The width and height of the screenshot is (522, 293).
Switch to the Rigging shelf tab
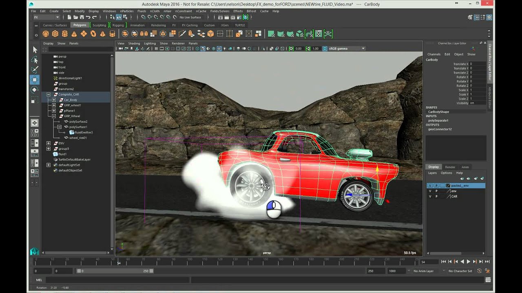coord(118,25)
